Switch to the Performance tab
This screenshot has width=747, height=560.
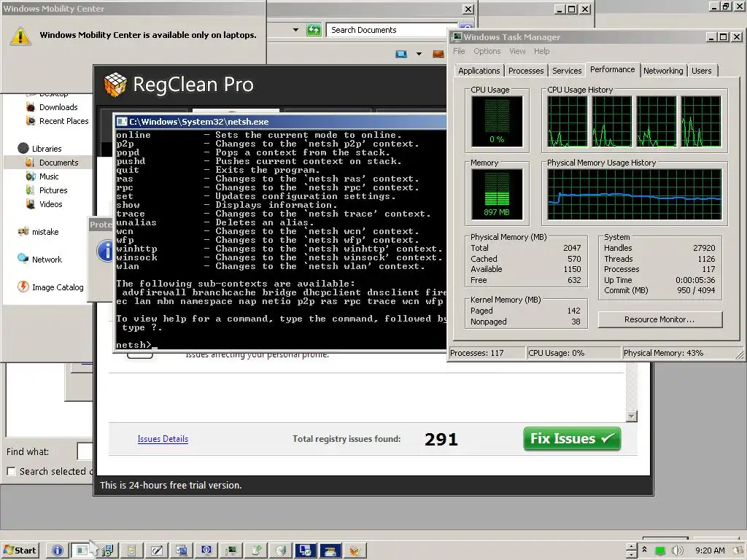click(612, 69)
